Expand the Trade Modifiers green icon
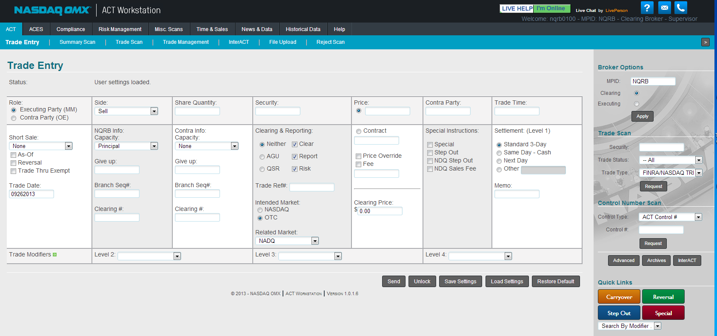The height and width of the screenshot is (336, 717). [54, 255]
